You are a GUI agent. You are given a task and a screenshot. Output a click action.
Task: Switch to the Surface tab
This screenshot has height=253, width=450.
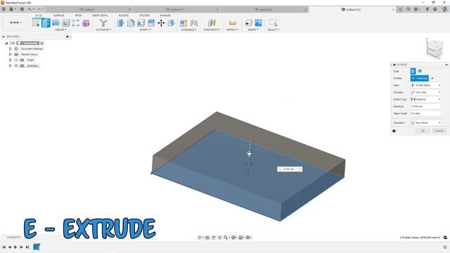coord(59,15)
